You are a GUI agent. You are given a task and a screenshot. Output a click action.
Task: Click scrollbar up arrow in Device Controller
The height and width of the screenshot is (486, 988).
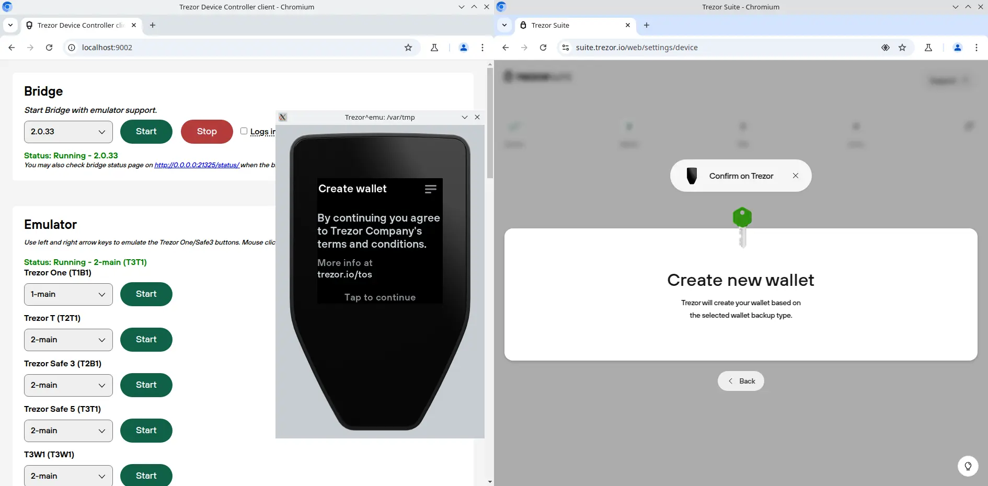[490, 64]
